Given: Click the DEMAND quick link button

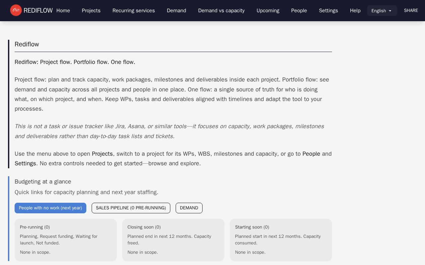Looking at the screenshot, I should (189, 208).
